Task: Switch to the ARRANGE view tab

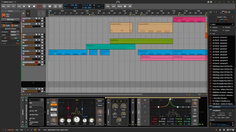Action: pos(10,130)
